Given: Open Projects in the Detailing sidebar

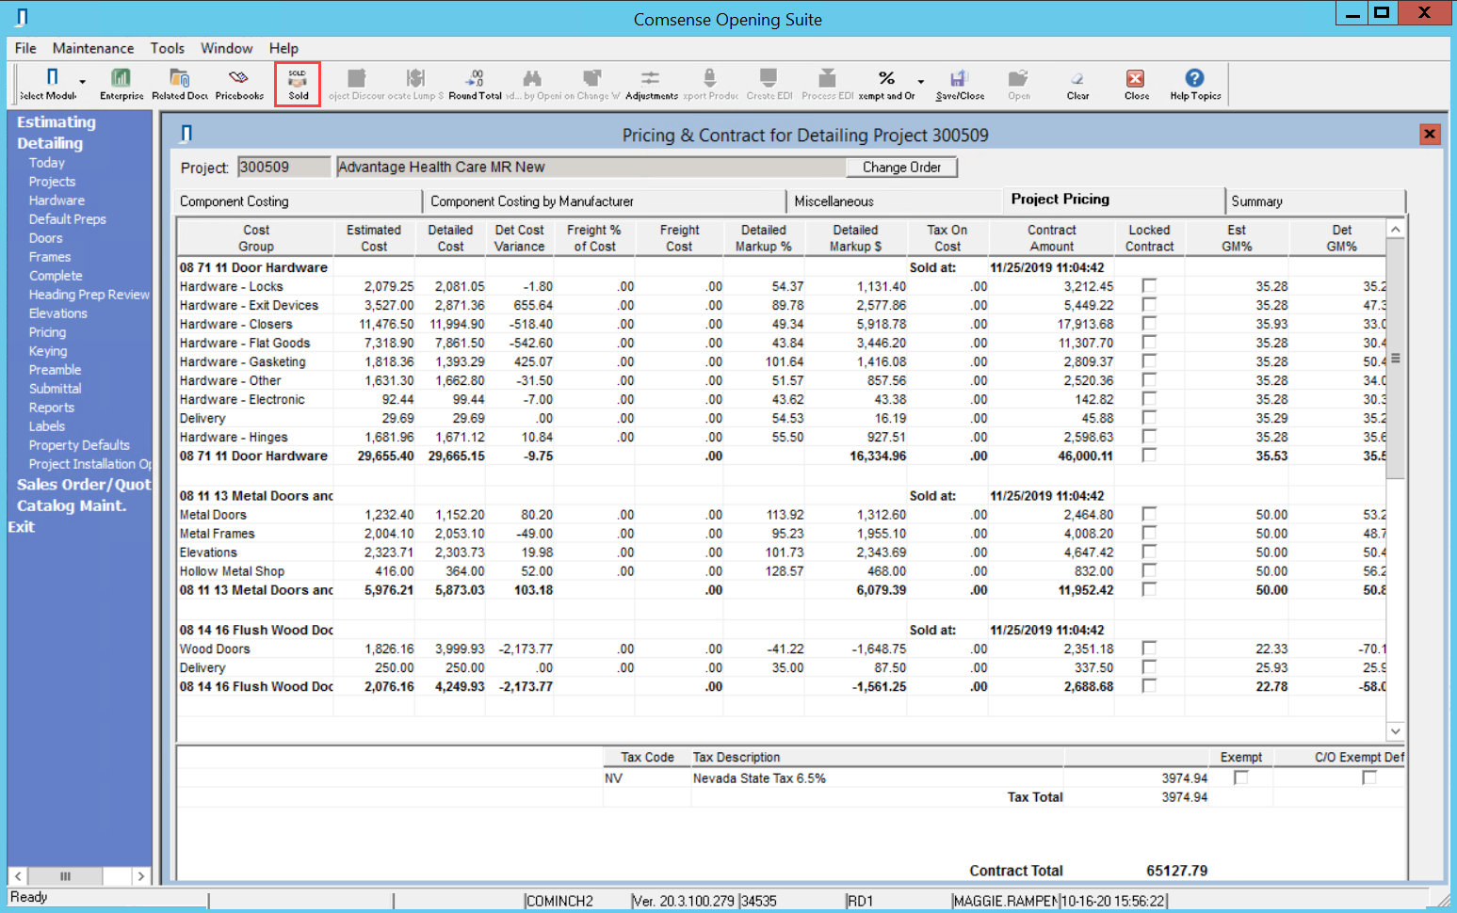Looking at the screenshot, I should (52, 182).
